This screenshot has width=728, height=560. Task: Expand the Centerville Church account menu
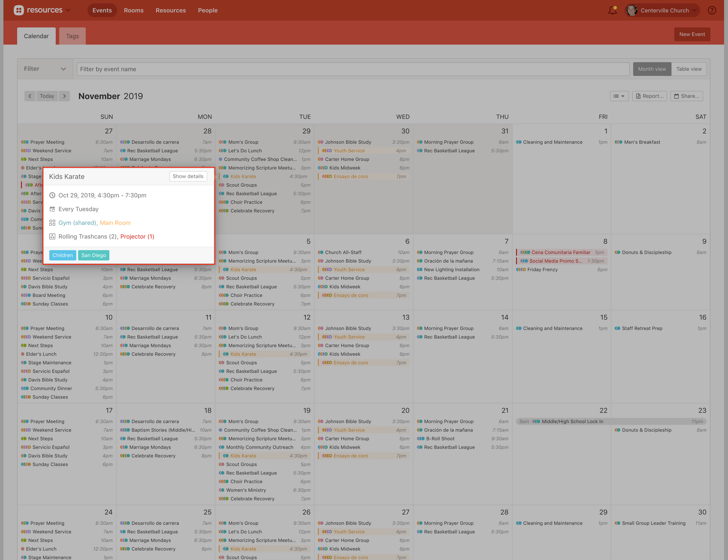[695, 10]
